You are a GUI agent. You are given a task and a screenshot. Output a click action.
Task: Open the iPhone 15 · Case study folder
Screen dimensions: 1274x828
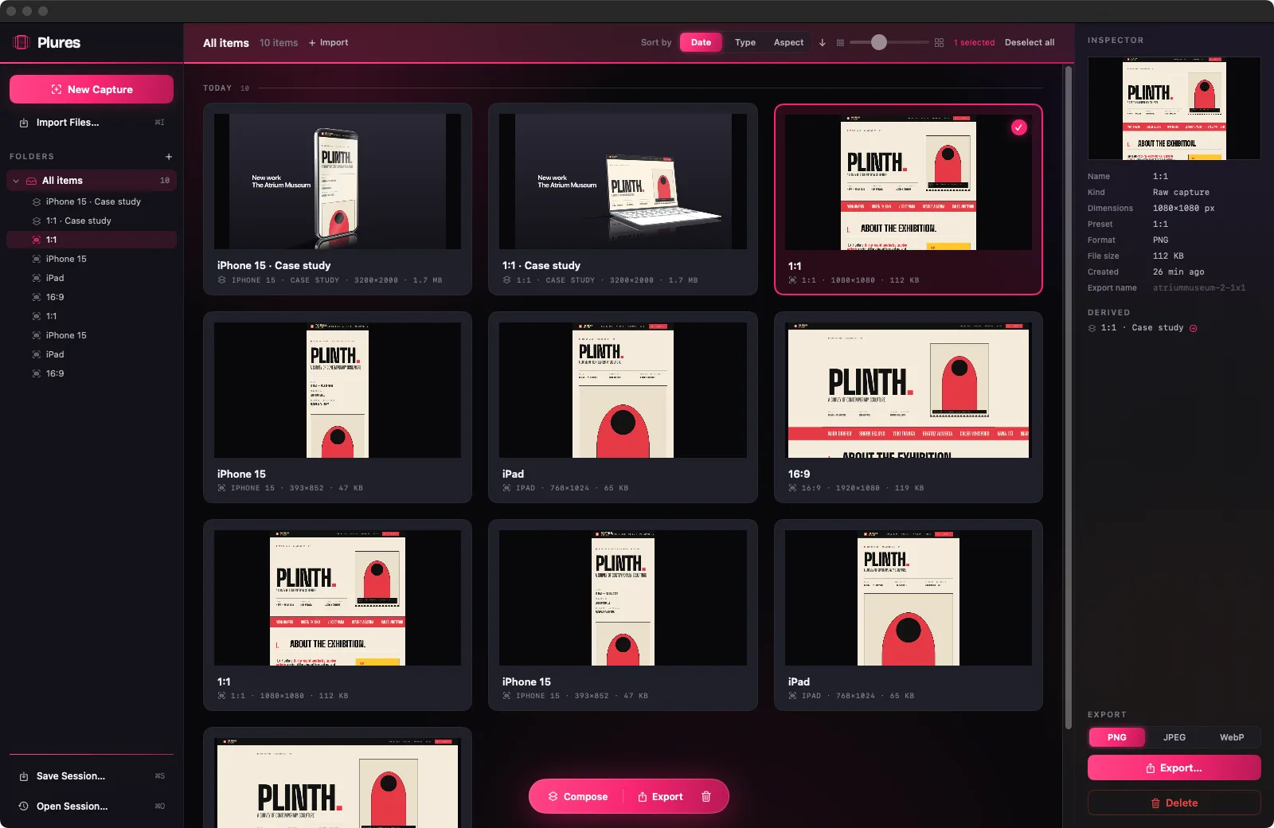coord(92,202)
